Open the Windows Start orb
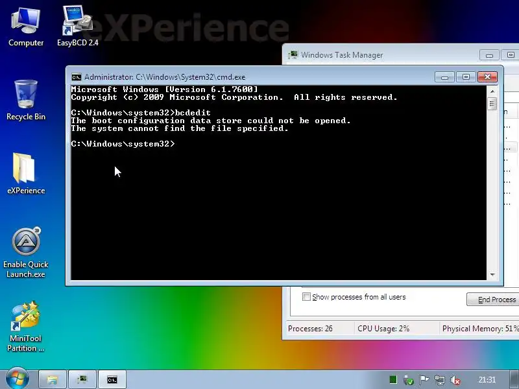This screenshot has width=519, height=389. [x=18, y=379]
